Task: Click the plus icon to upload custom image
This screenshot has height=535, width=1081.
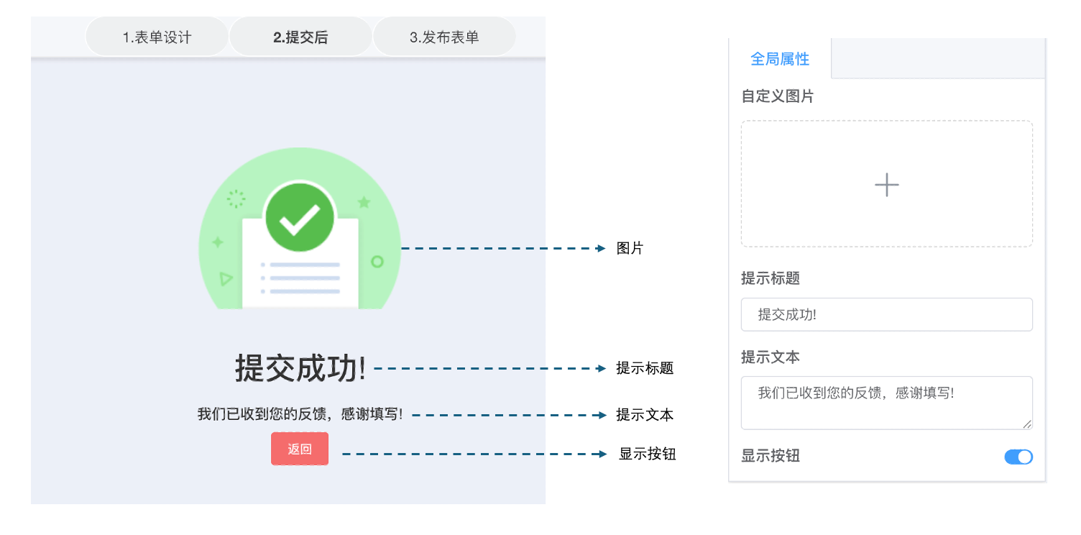Action: [x=886, y=185]
